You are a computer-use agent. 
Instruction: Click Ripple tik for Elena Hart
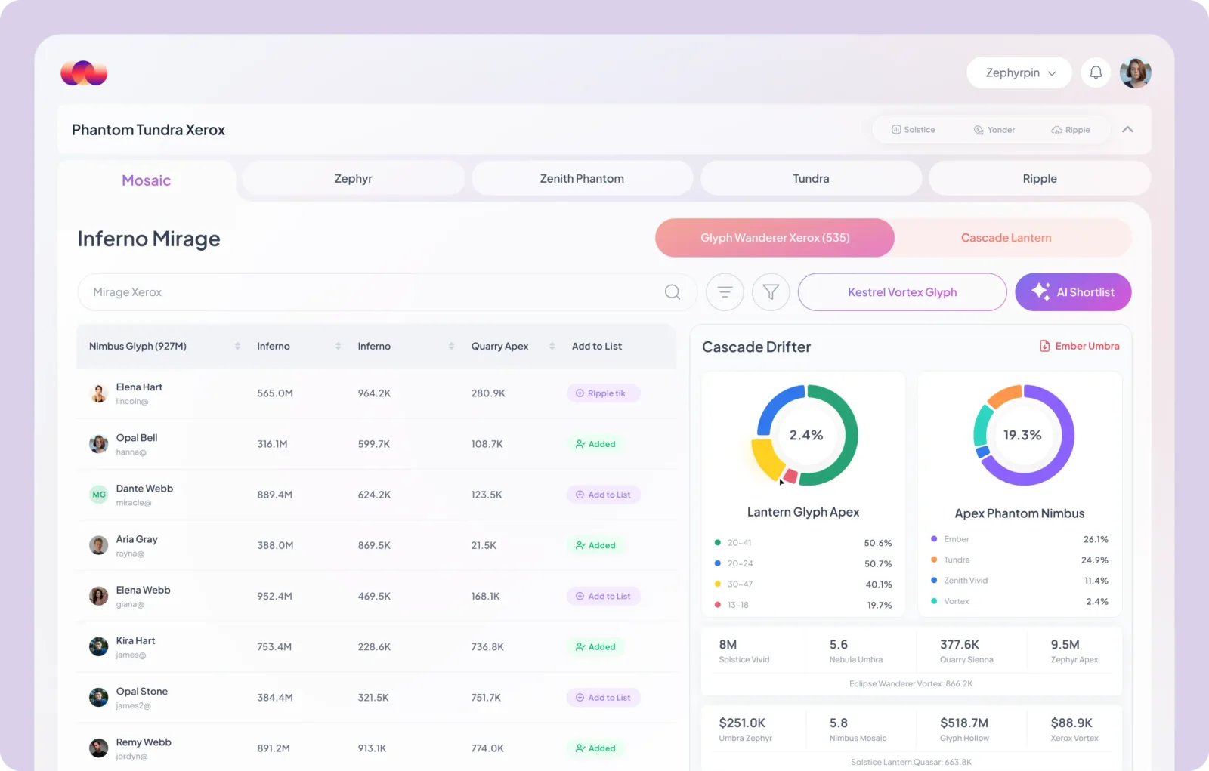[603, 393]
